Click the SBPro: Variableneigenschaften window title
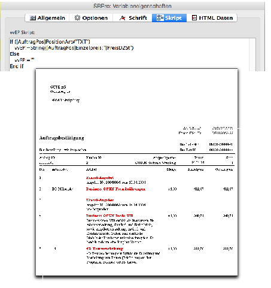Screen dimensions: 271x288 point(132,6)
